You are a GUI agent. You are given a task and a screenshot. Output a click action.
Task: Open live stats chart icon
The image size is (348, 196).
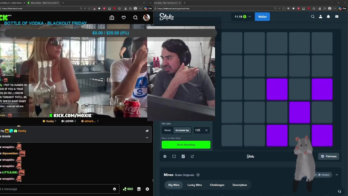pyautogui.click(x=183, y=156)
